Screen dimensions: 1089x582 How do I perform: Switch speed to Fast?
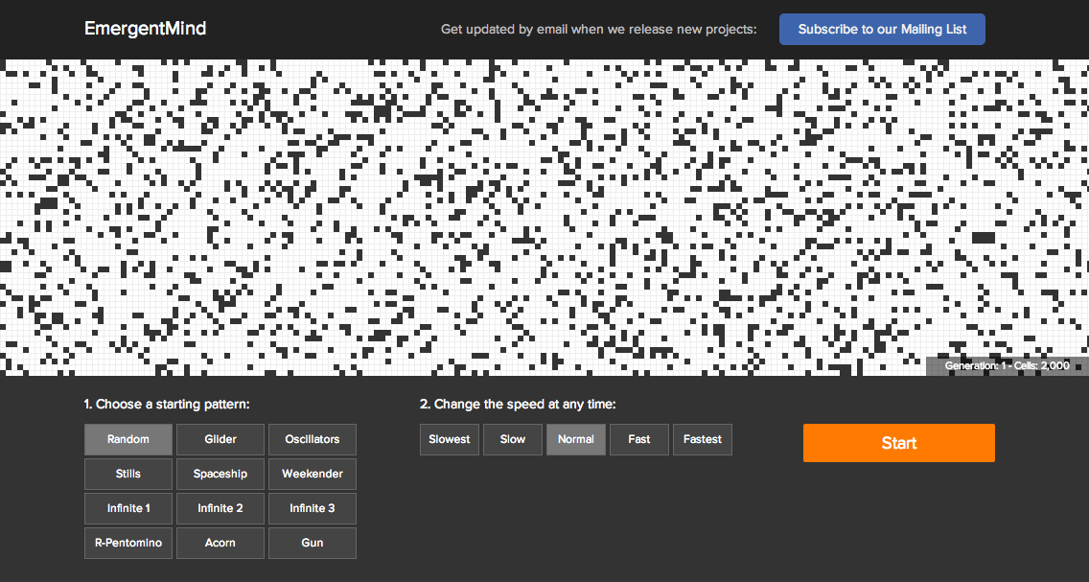point(639,439)
